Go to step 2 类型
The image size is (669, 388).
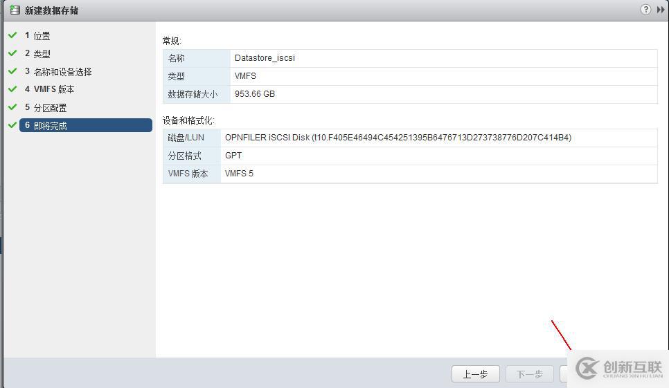coord(37,54)
